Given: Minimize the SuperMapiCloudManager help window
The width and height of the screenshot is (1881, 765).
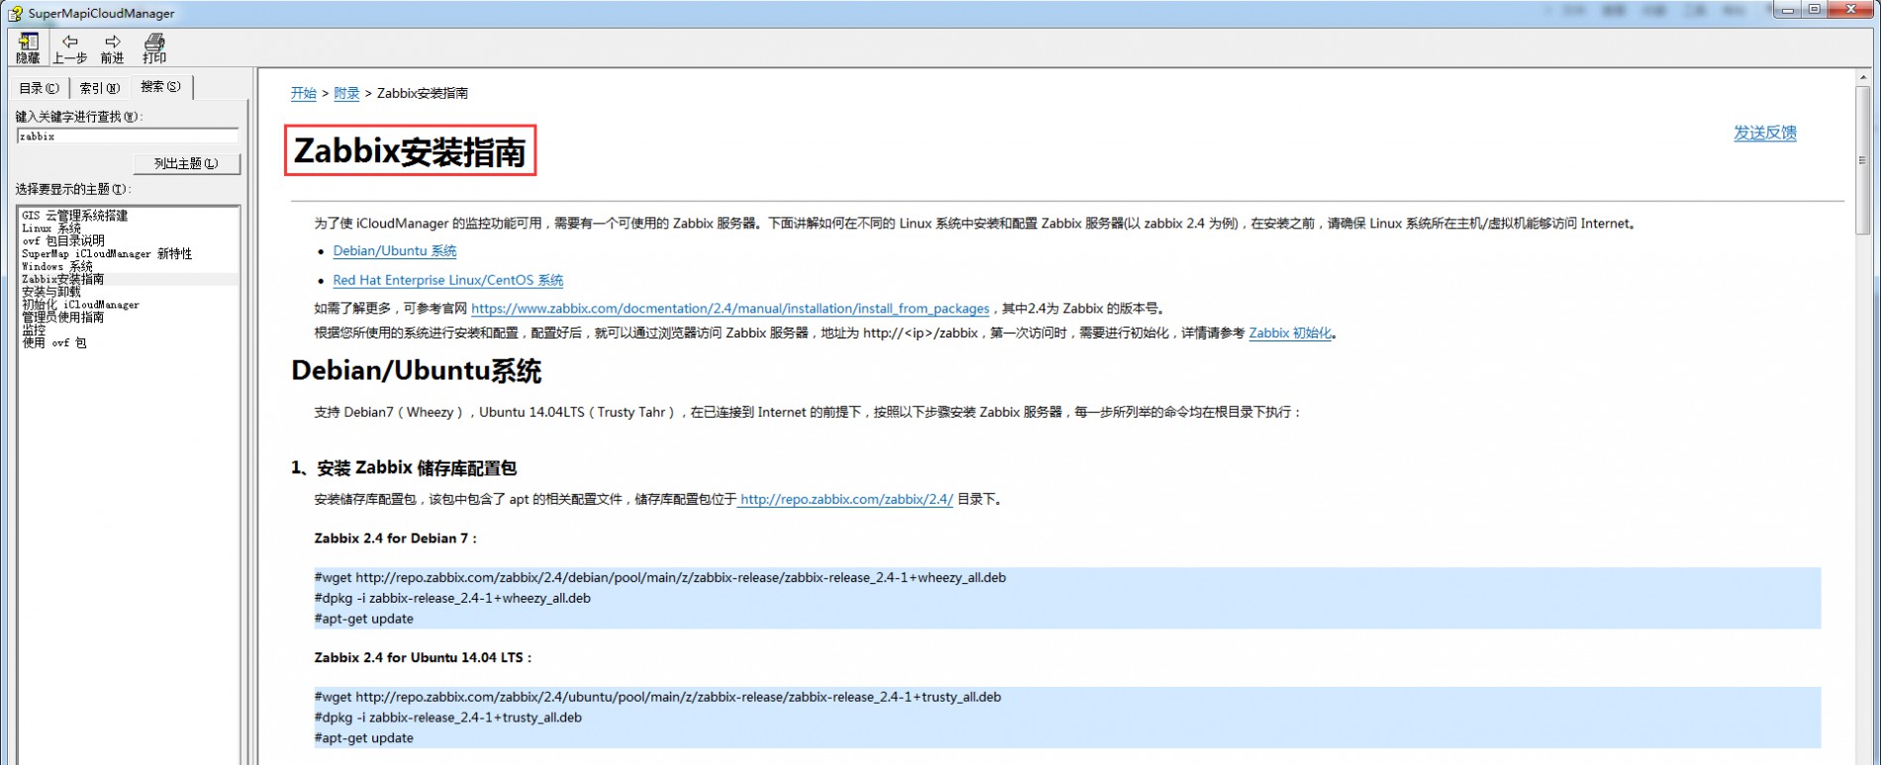Looking at the screenshot, I should [x=1788, y=11].
